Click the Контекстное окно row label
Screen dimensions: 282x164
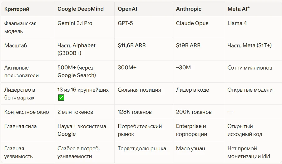pyautogui.click(x=27, y=112)
